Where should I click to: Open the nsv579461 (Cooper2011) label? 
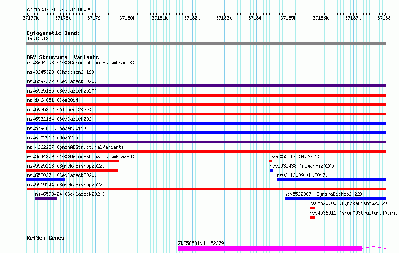pyautogui.click(x=56, y=128)
